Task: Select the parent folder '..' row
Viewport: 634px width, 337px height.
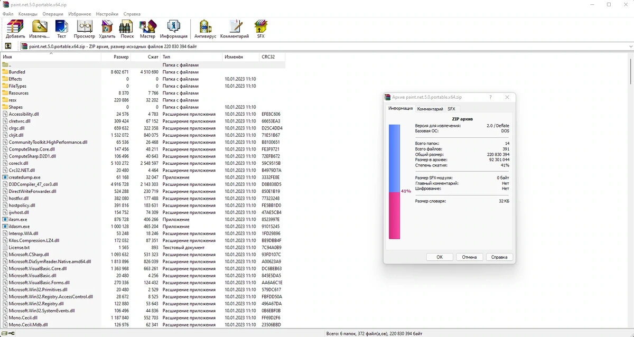Action: pyautogui.click(x=143, y=65)
